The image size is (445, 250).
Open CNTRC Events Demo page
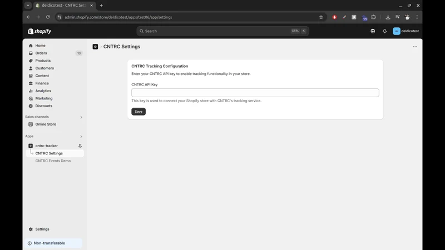point(53,161)
